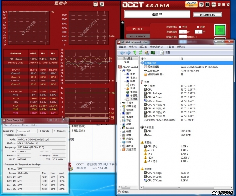The width and height of the screenshot is (236, 196).
Task: Click the AIDA64 v2.00 root tree item
Action: [128, 67]
